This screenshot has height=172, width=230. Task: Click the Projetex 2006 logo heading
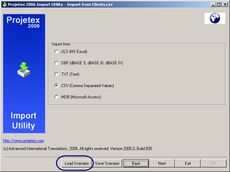click(x=24, y=22)
